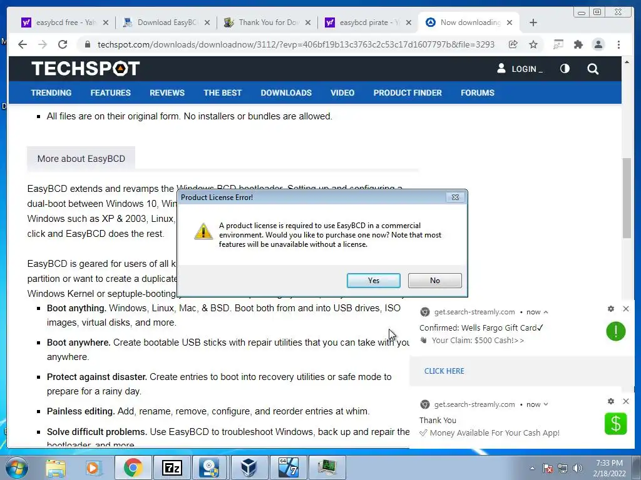Open the media control icon in toolbar
Viewport: 641px width, 480px height.
tap(558, 44)
